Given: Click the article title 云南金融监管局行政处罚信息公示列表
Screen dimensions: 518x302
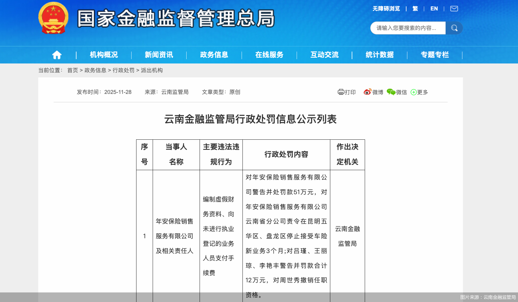Looking at the screenshot, I should pos(250,119).
